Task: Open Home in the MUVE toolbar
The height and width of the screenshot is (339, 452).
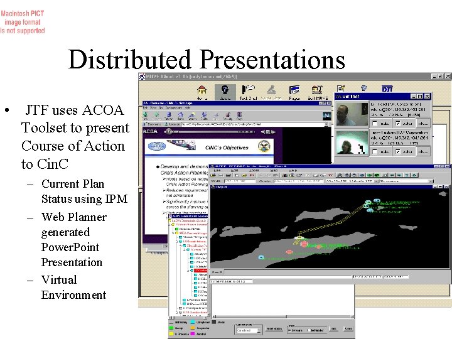Action: click(202, 91)
